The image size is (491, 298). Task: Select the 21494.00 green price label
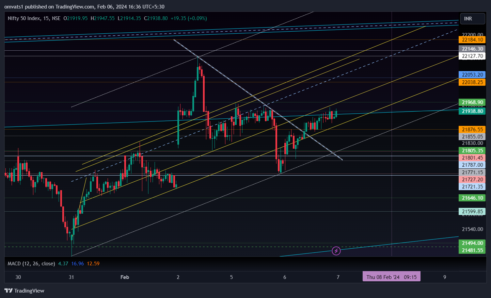point(472,243)
